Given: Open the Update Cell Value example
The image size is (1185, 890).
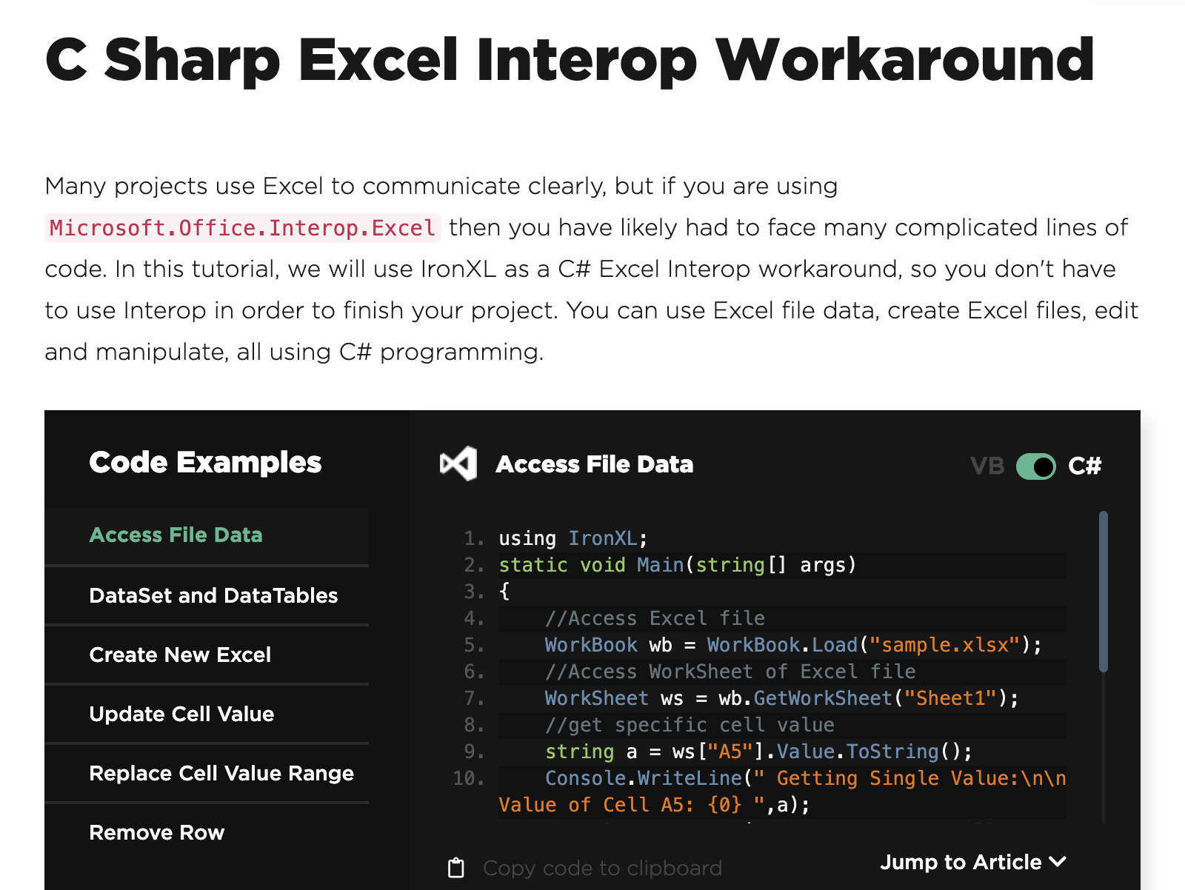Looking at the screenshot, I should tap(182, 714).
